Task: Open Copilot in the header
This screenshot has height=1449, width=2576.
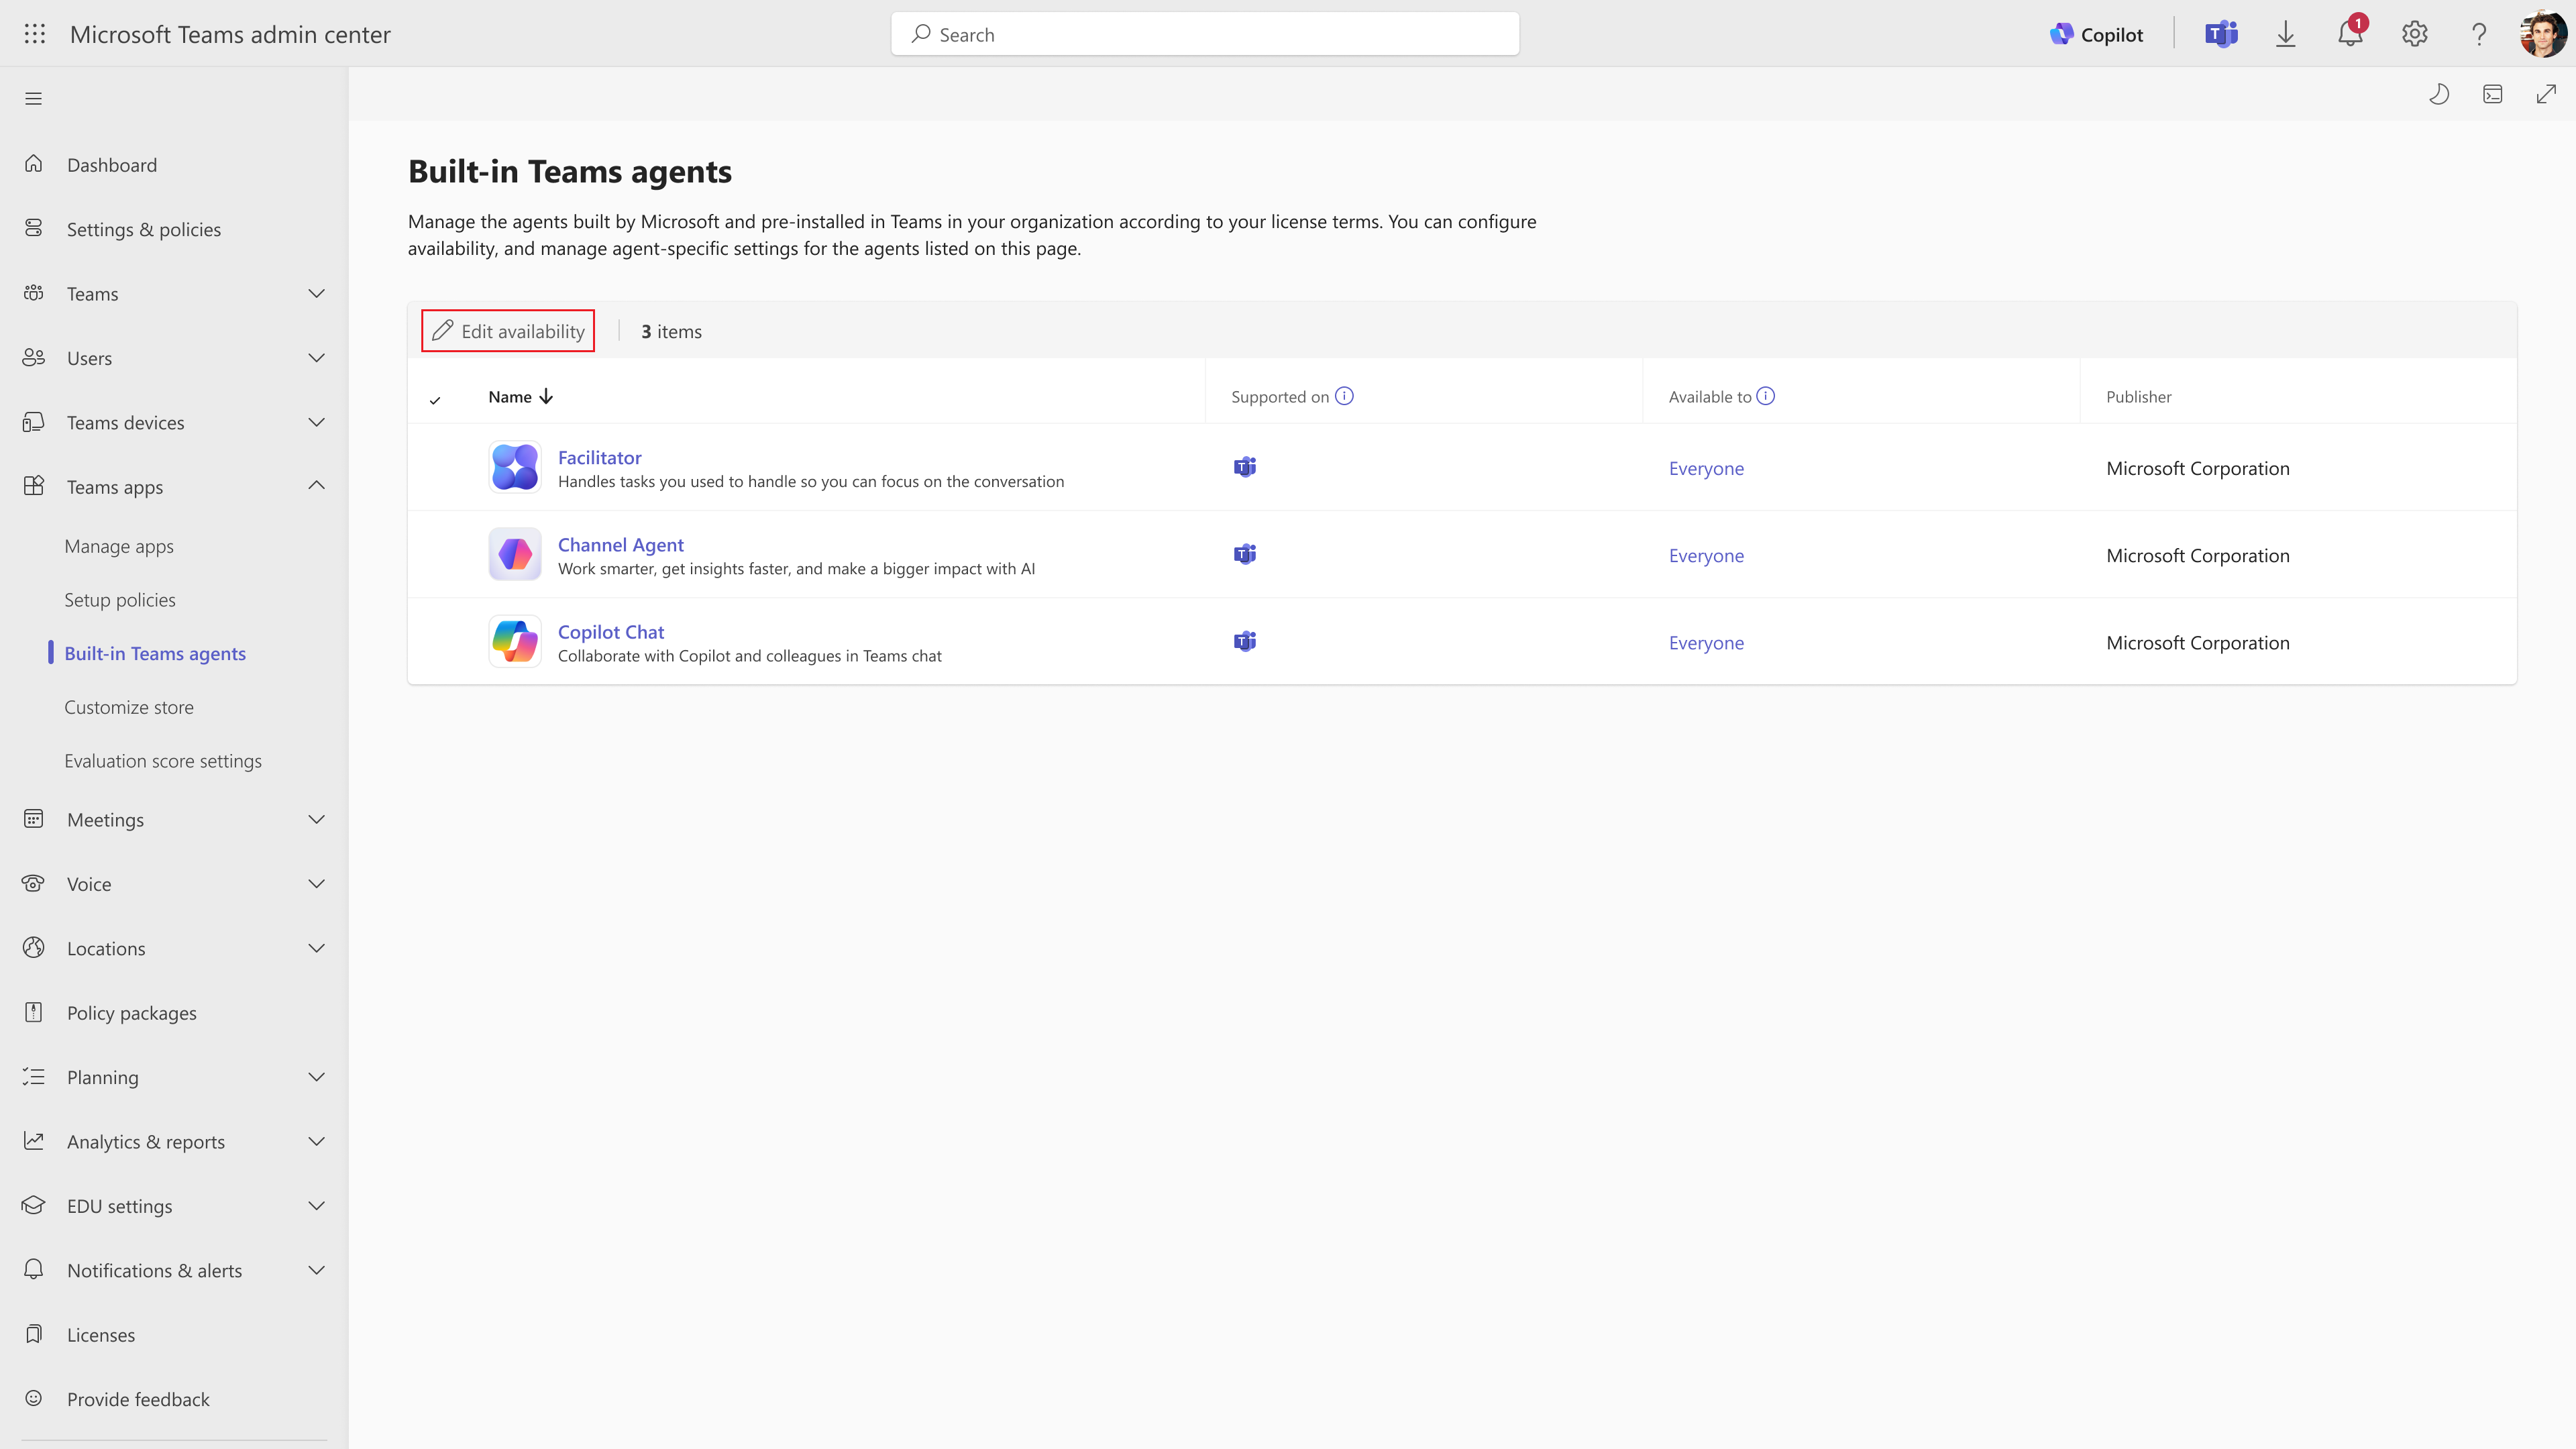Action: [2096, 34]
